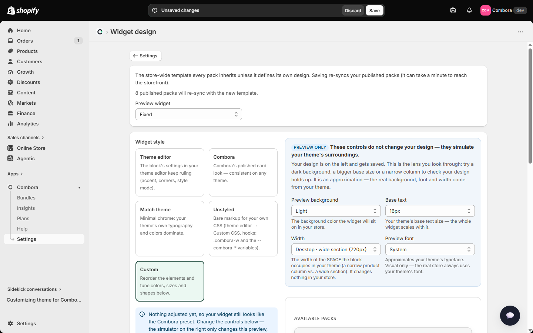Select the Match theme widget style
The image size is (533, 333).
coord(170,229)
